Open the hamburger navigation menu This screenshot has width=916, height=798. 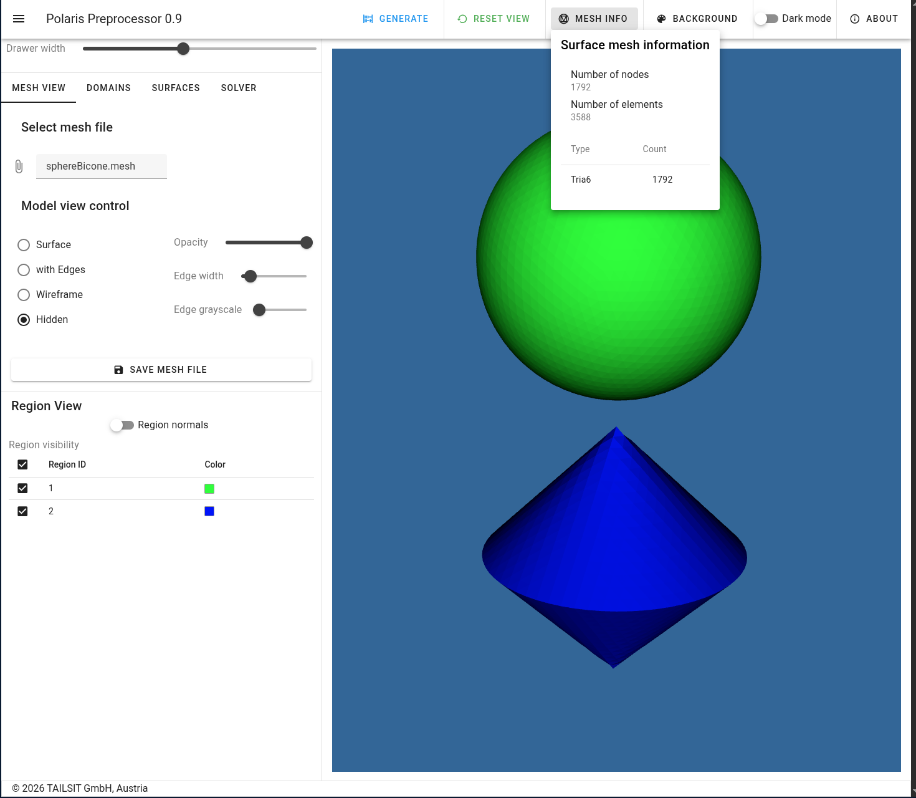pos(19,19)
